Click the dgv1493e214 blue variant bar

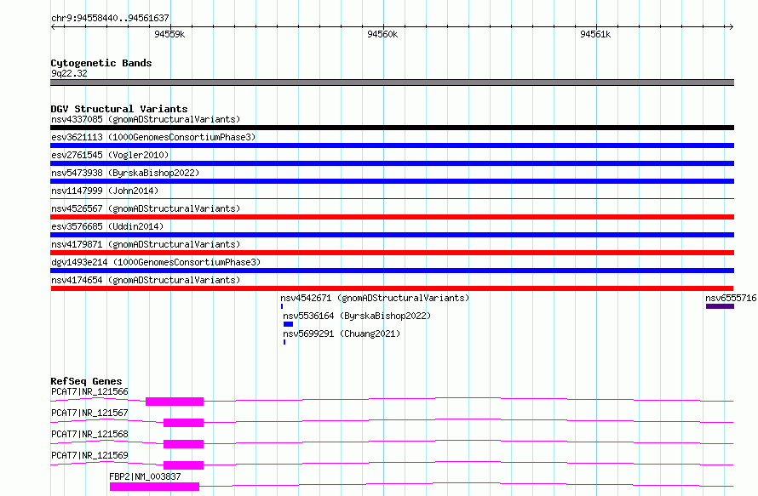pos(392,271)
